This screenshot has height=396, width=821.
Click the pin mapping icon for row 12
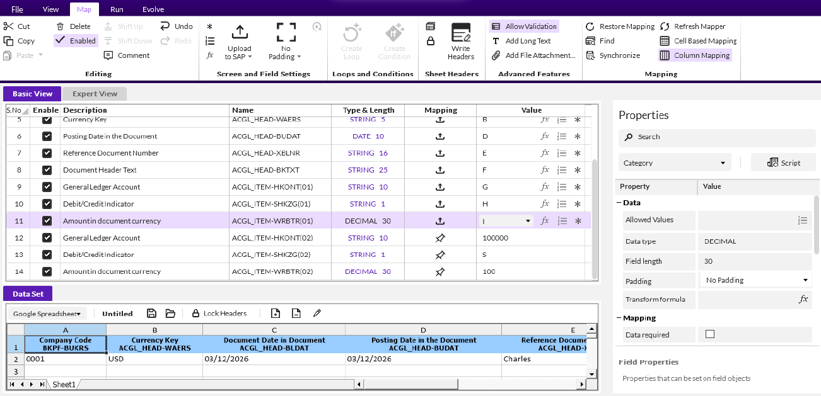click(x=441, y=238)
